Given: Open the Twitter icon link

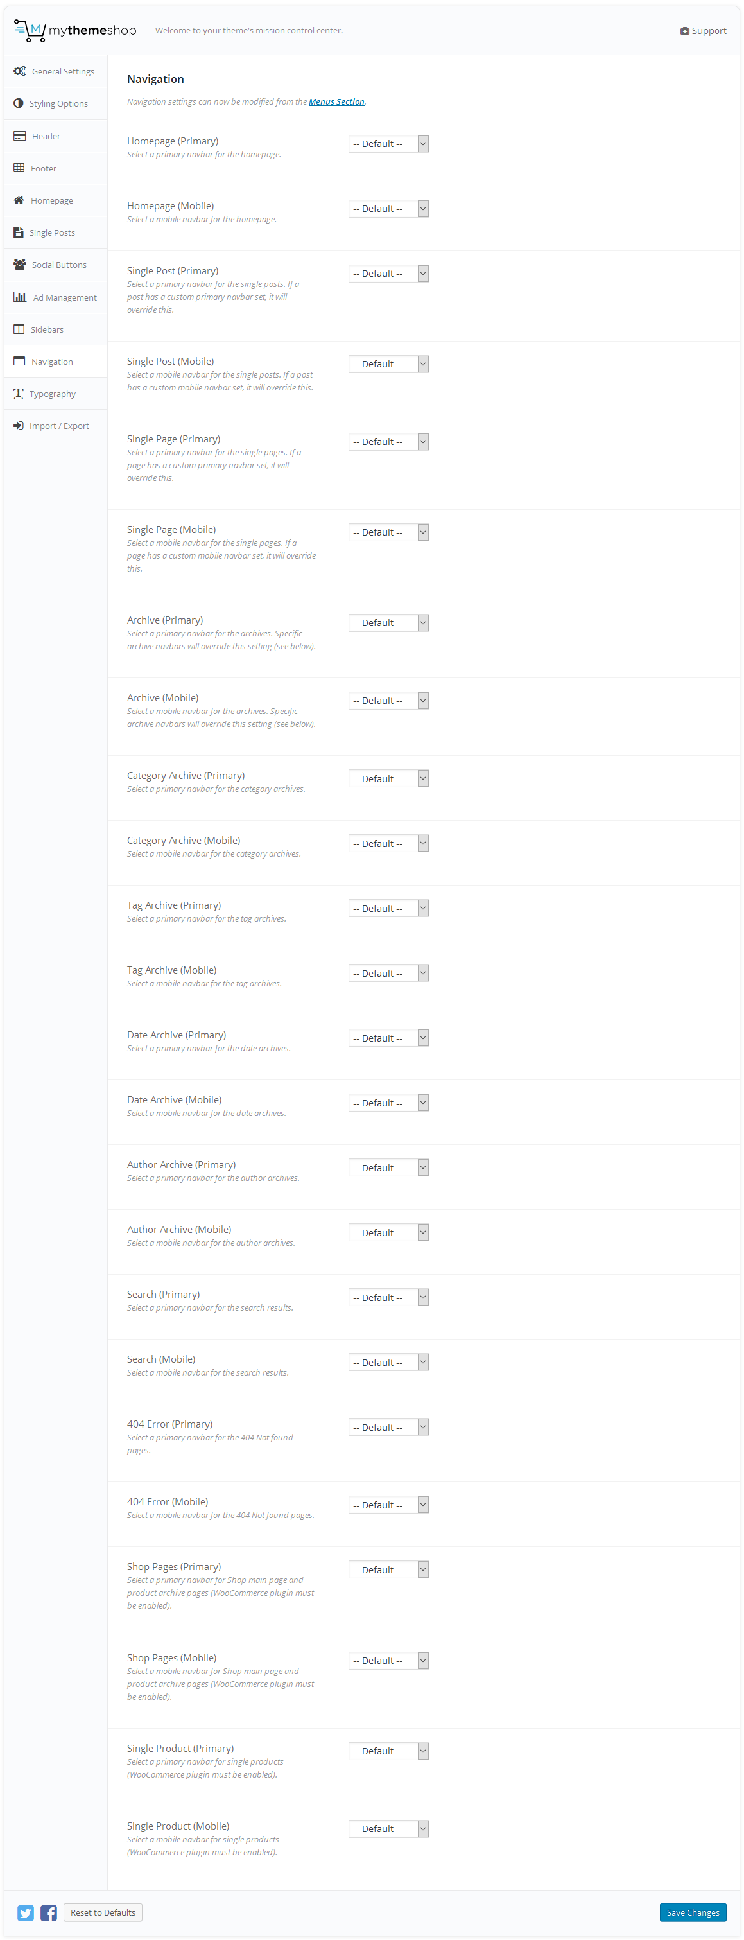Looking at the screenshot, I should [x=26, y=1913].
